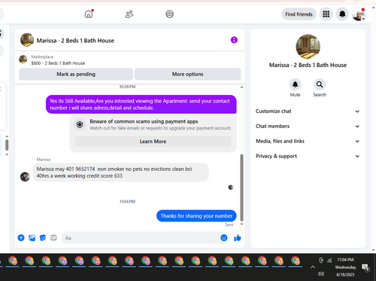Click the page scroll down arrow
376x281 pixels.
(374, 250)
